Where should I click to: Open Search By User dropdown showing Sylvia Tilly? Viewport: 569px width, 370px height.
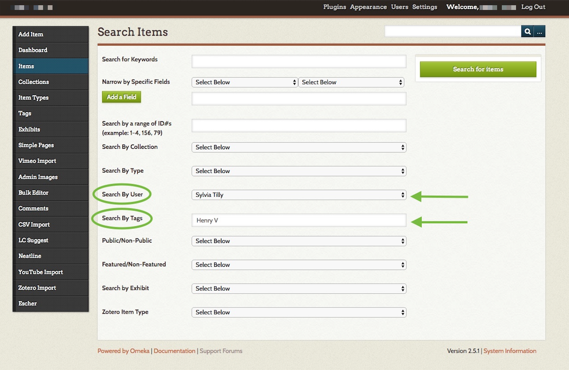pyautogui.click(x=299, y=195)
